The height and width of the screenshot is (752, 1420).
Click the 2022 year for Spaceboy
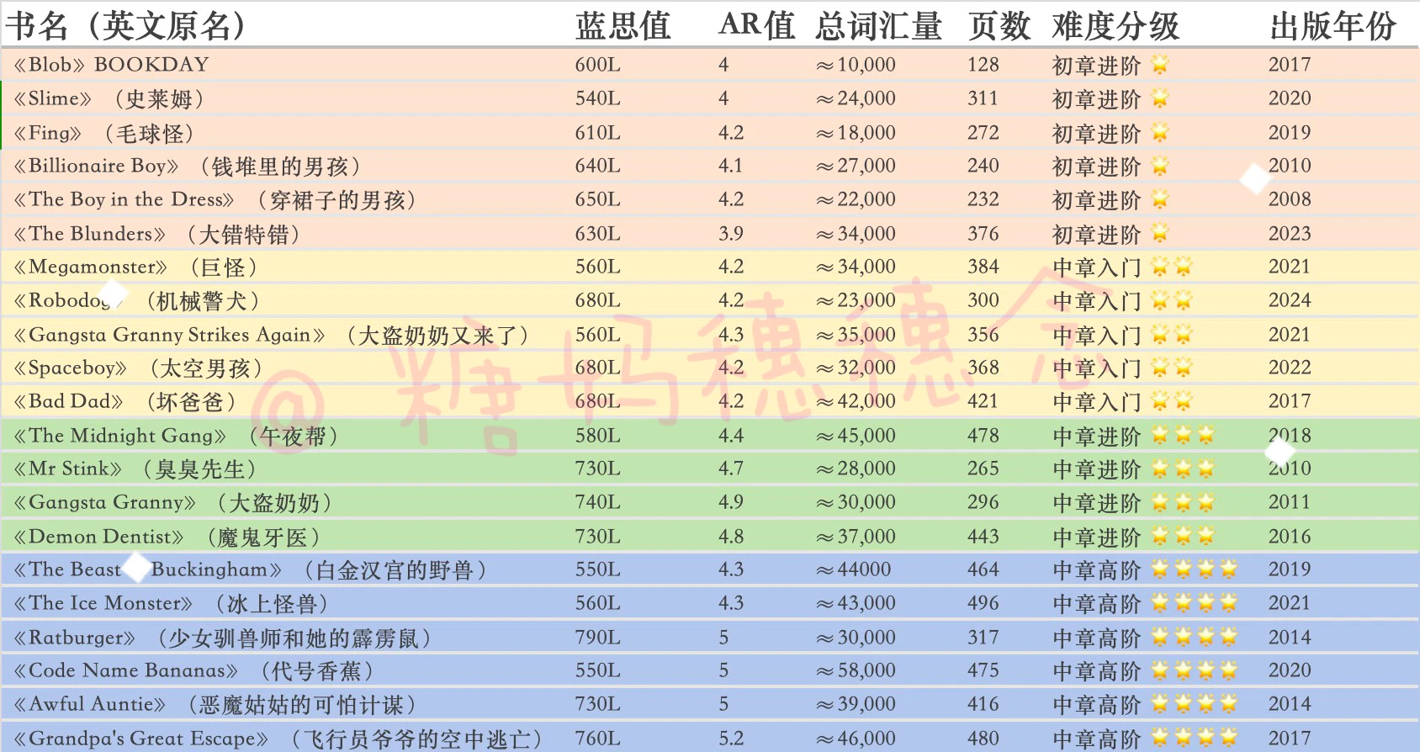point(1290,368)
